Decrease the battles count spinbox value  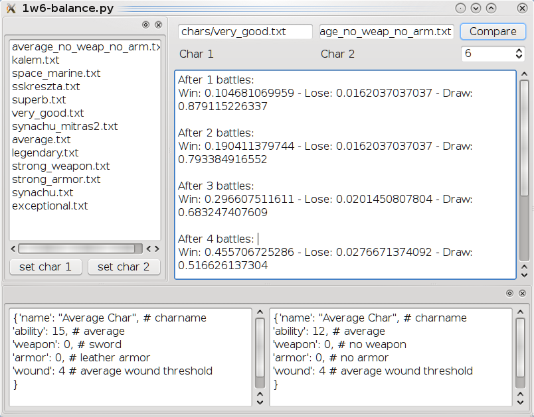(x=519, y=57)
